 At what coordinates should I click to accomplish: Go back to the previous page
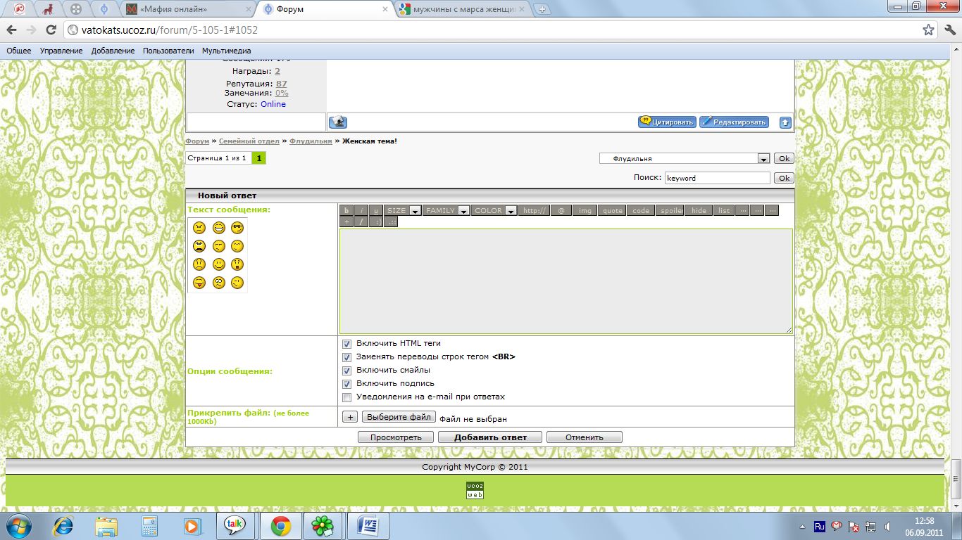point(12,30)
